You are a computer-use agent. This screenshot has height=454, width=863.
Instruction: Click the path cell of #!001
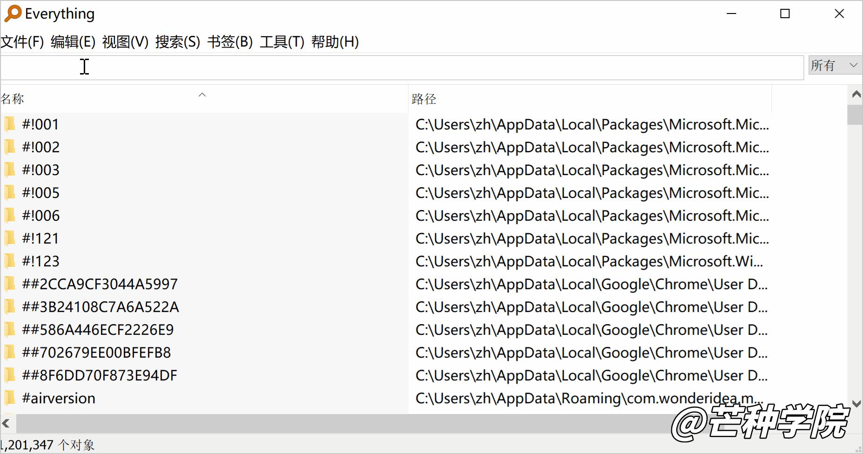[592, 124]
